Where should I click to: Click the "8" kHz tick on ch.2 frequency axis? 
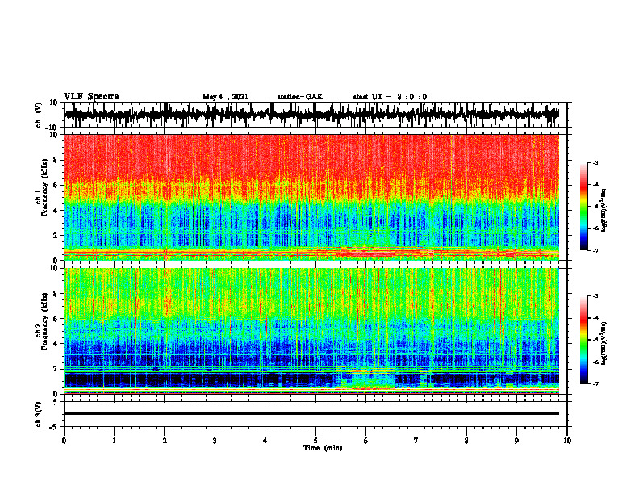point(56,294)
